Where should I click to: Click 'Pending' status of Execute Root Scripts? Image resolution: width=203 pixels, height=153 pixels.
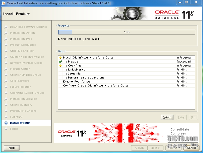(x=182, y=81)
